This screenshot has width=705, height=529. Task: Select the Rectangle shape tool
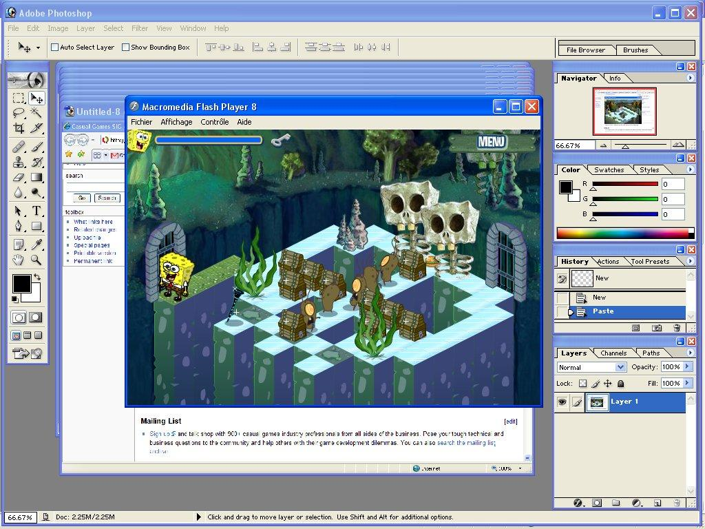(36, 226)
